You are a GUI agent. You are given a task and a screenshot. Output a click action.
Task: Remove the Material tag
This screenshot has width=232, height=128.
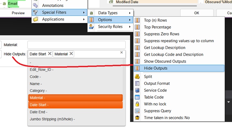coord(71,54)
